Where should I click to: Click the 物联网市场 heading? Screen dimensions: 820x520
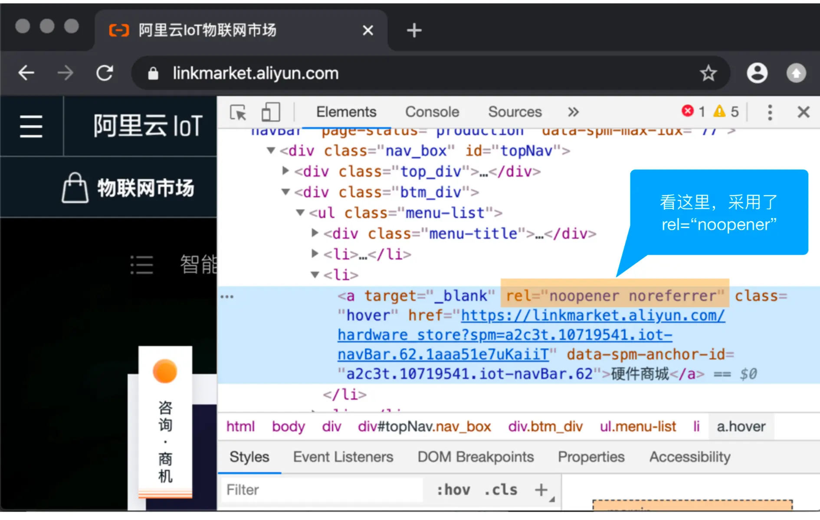coord(146,188)
